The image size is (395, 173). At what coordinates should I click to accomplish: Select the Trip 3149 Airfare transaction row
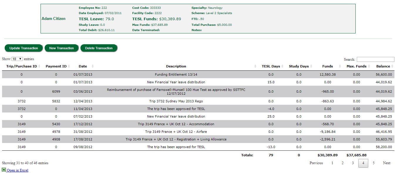176,132
